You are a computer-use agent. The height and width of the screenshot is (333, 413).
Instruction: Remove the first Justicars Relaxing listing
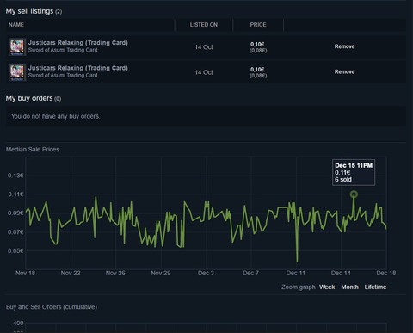click(344, 46)
